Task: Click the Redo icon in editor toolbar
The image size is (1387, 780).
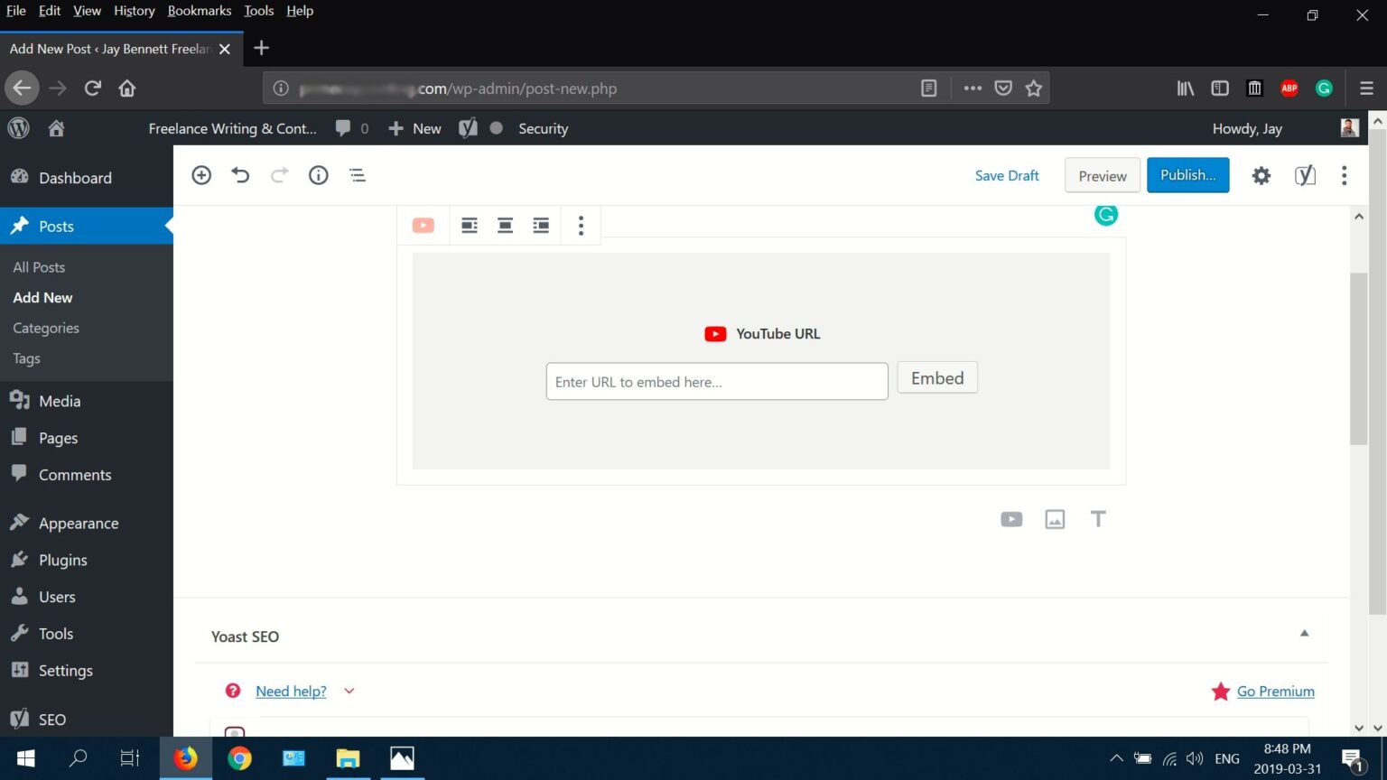Action: pyautogui.click(x=279, y=175)
